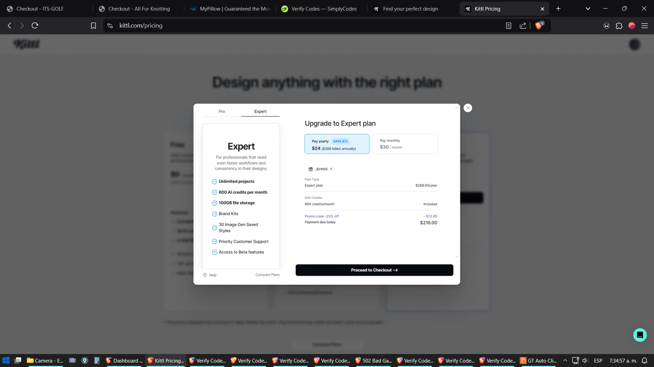Open the notifications bell in taskbar
The width and height of the screenshot is (654, 367).
[x=644, y=360]
